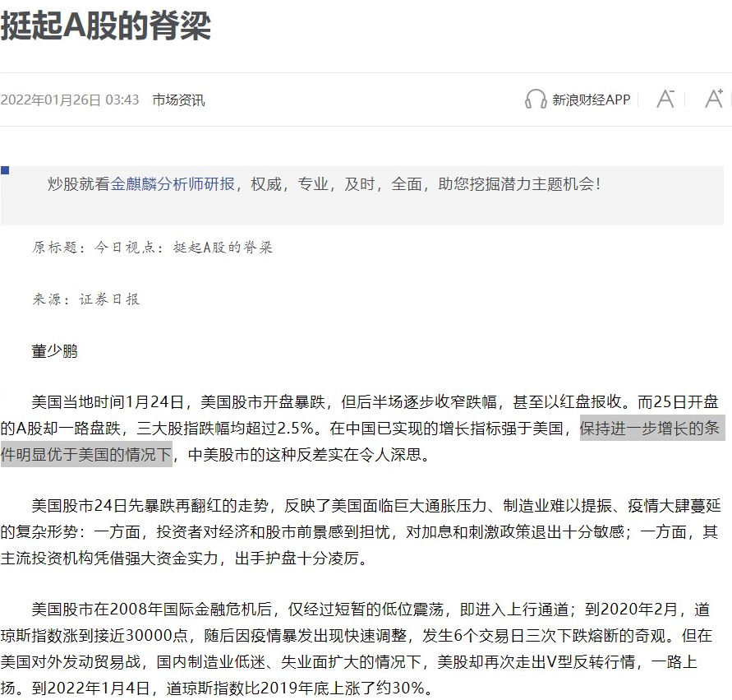The image size is (732, 700).
Task: Click the 市场资讯 source label
Action: click(x=178, y=100)
